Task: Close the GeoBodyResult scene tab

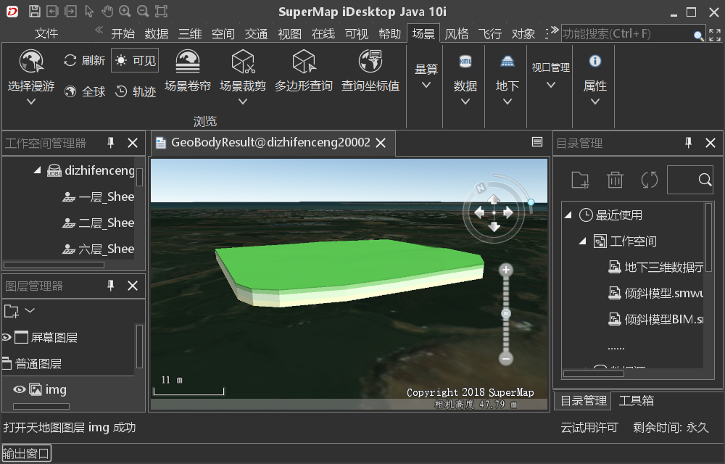Action: tap(381, 143)
